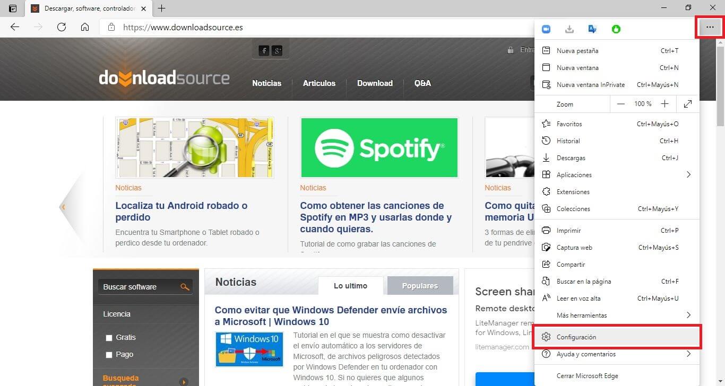Open the Articulos navigation link

(319, 83)
